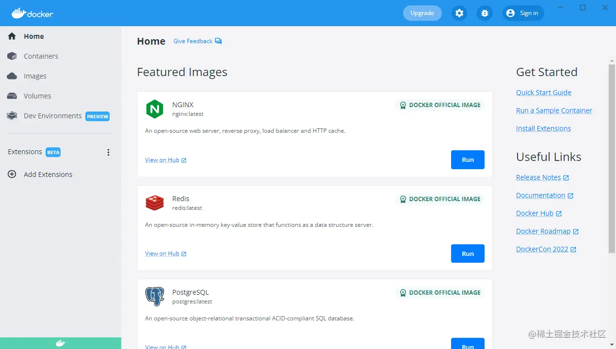Image resolution: width=616 pixels, height=349 pixels.
Task: Click the Containers cube icon
Action: [x=12, y=56]
